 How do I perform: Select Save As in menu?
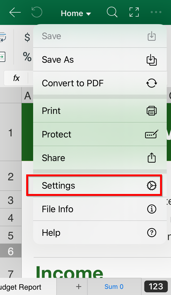coord(100,60)
